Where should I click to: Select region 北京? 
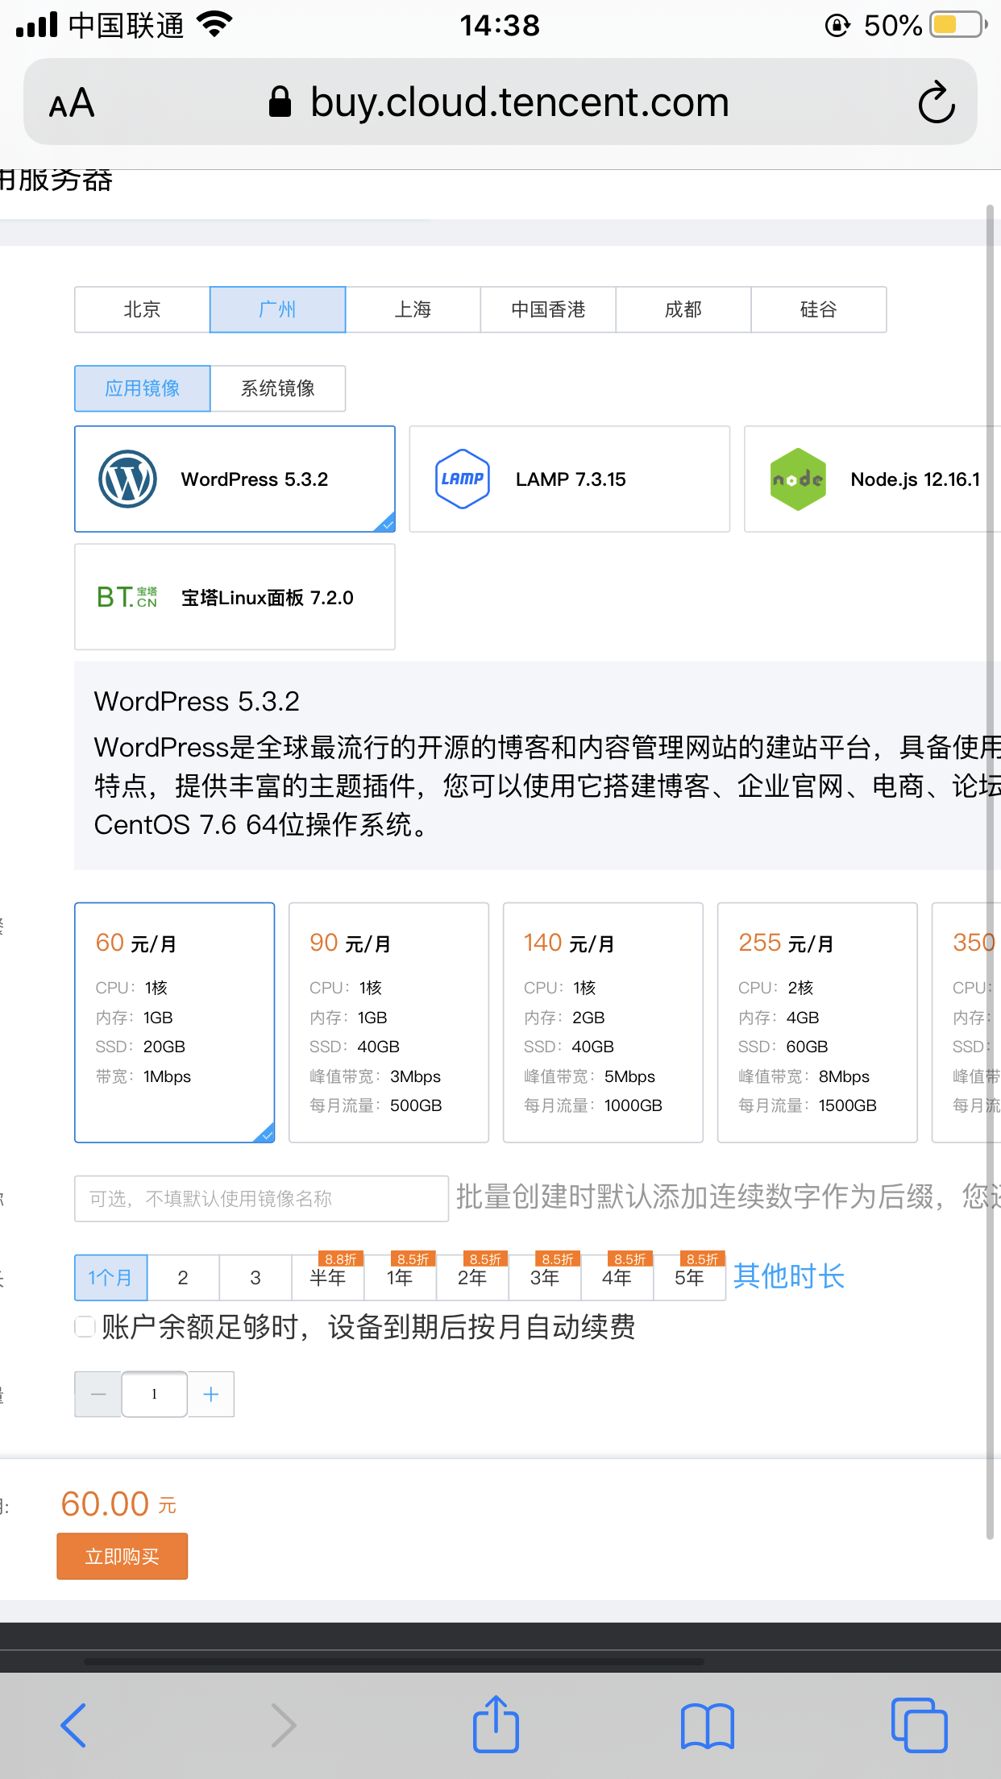[x=142, y=309]
